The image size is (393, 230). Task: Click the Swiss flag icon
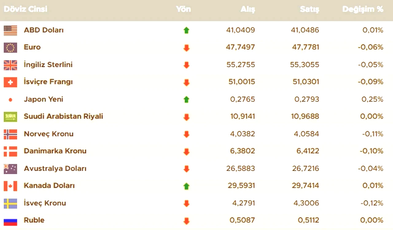[x=10, y=82]
